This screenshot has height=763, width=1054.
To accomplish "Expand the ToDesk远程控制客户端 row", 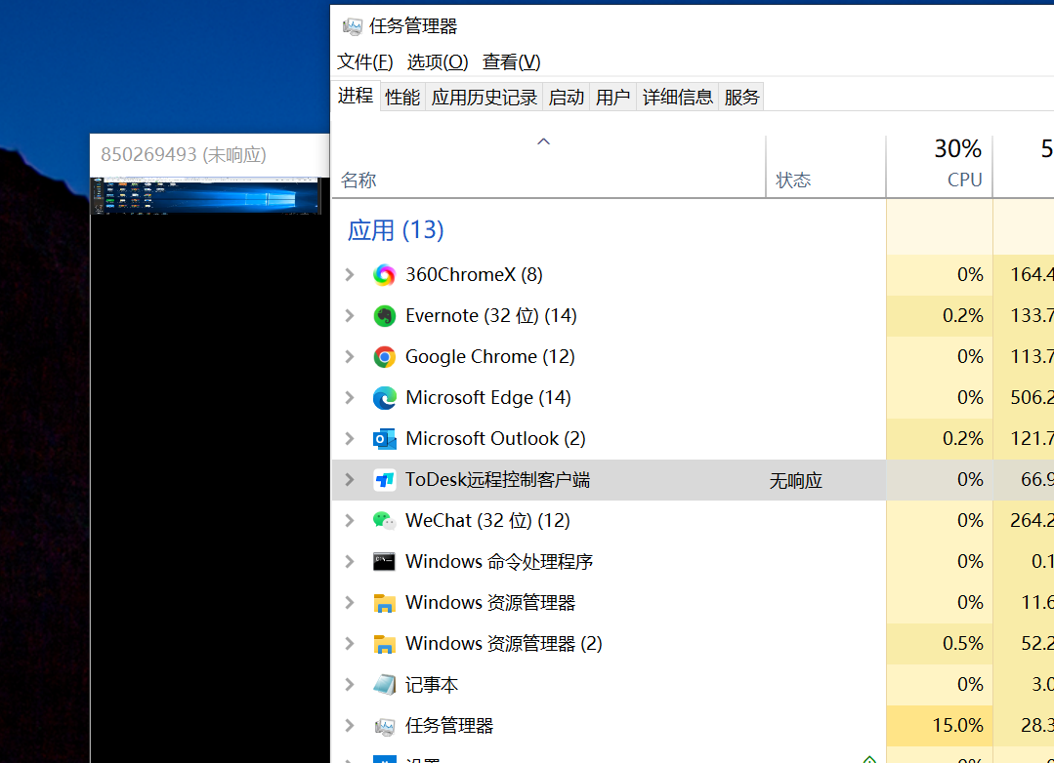I will pos(350,480).
